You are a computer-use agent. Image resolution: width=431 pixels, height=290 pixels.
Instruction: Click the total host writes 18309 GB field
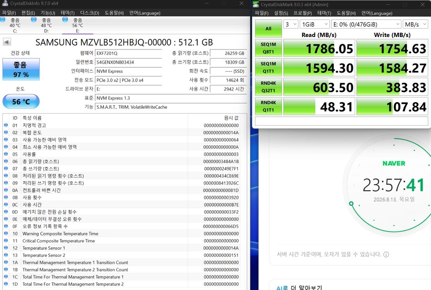point(228,62)
